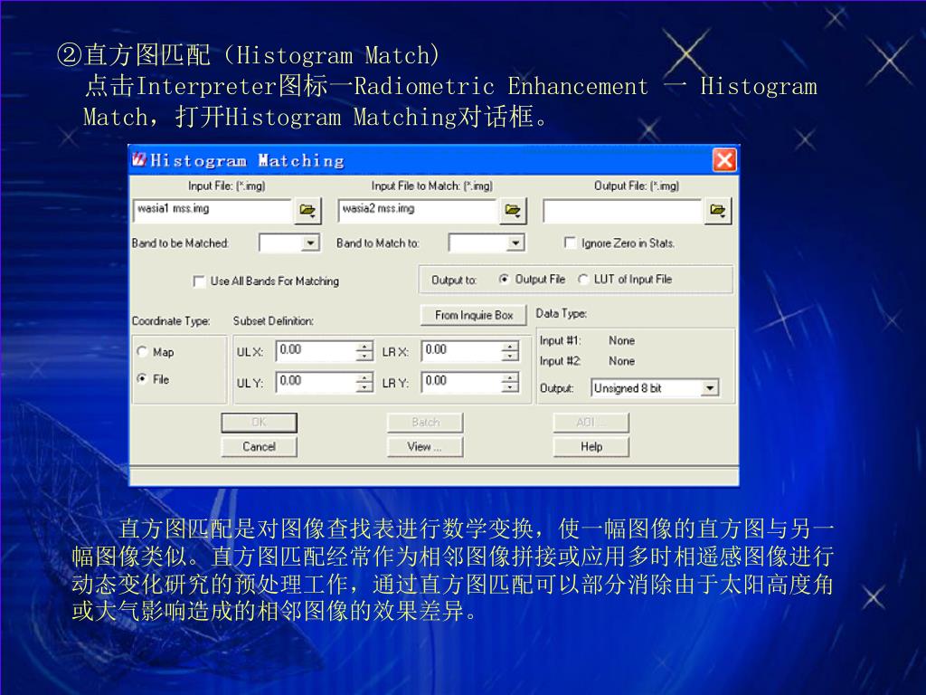Click the greyed Batch button
This screenshot has width=926, height=695.
425,422
